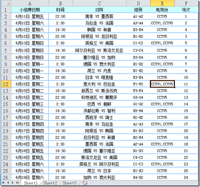Select row 1 header
This screenshot has width=200, height=187.
[x=6, y=10]
